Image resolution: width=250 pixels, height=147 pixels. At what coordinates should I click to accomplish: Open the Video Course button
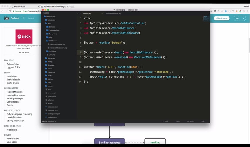[x=221, y=18]
